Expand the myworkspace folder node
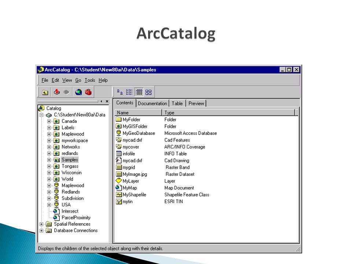Image resolution: width=352 pixels, height=264 pixels. point(49,141)
